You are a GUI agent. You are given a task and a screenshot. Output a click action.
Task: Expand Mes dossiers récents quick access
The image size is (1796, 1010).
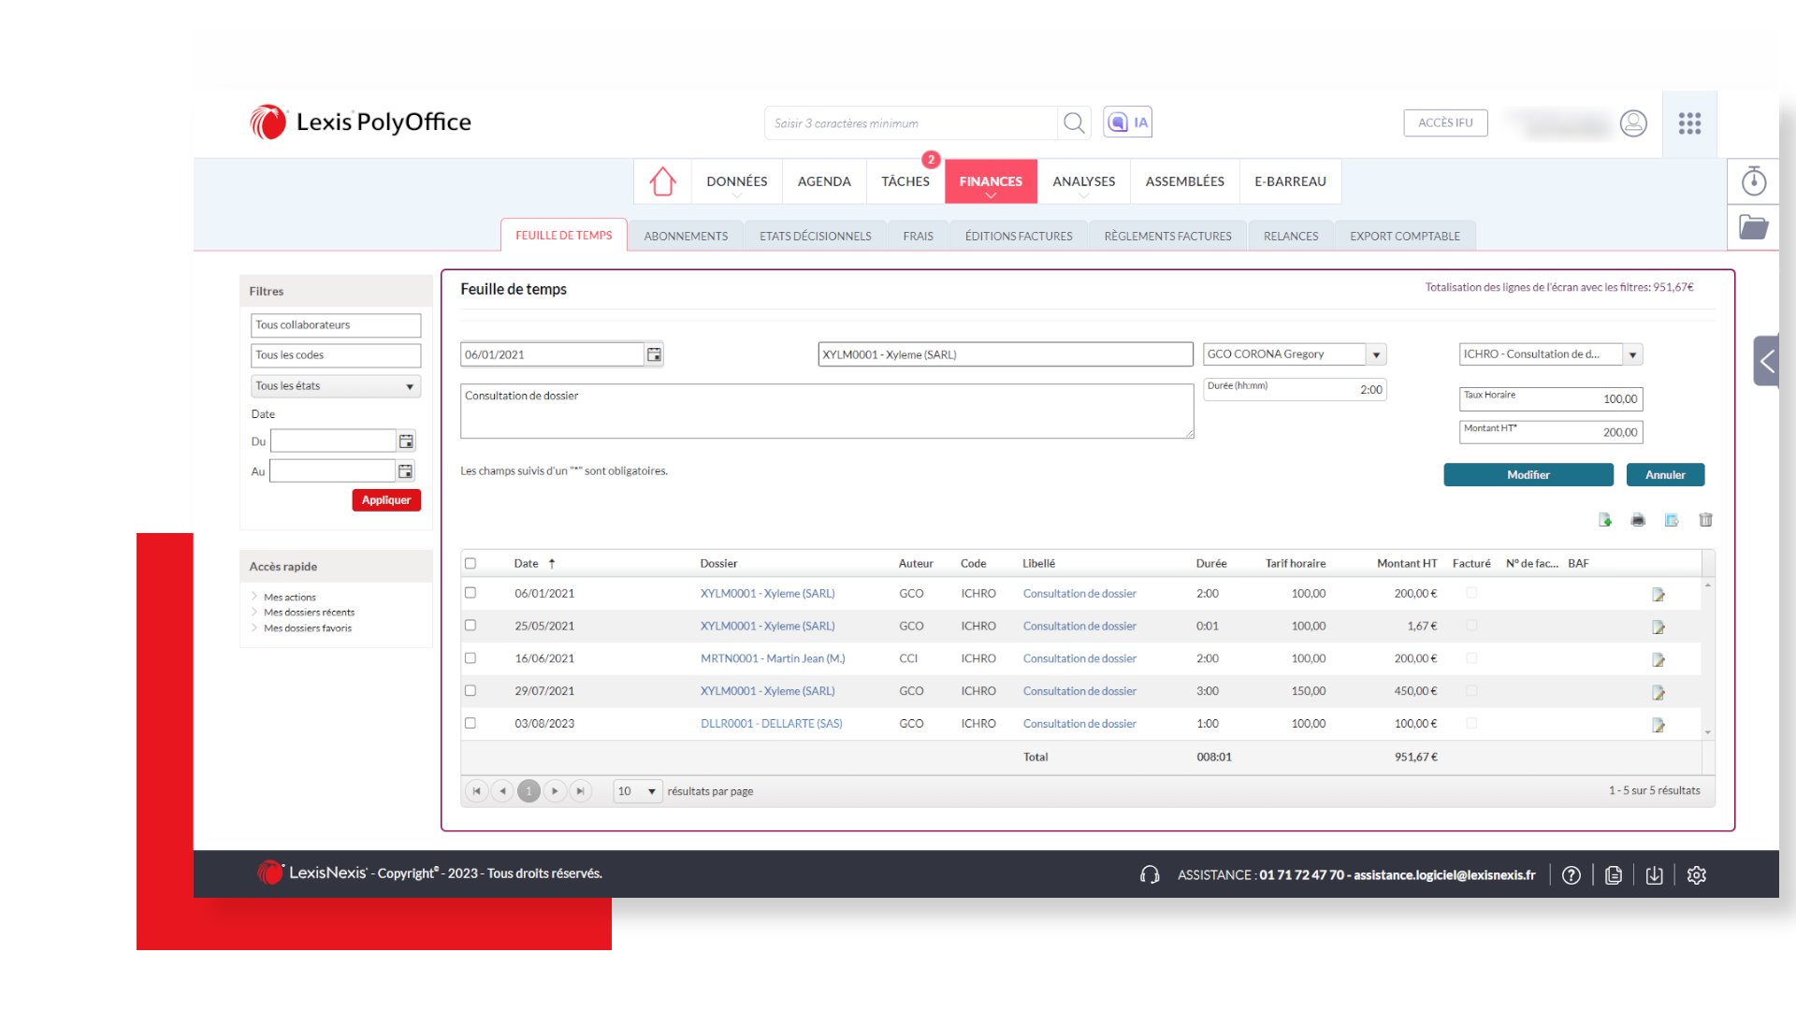point(309,613)
